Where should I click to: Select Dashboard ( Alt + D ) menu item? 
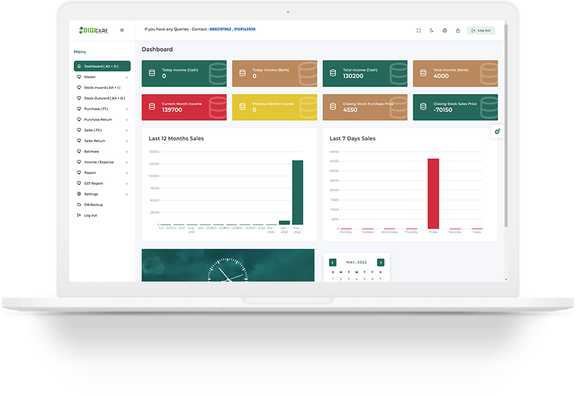(102, 66)
